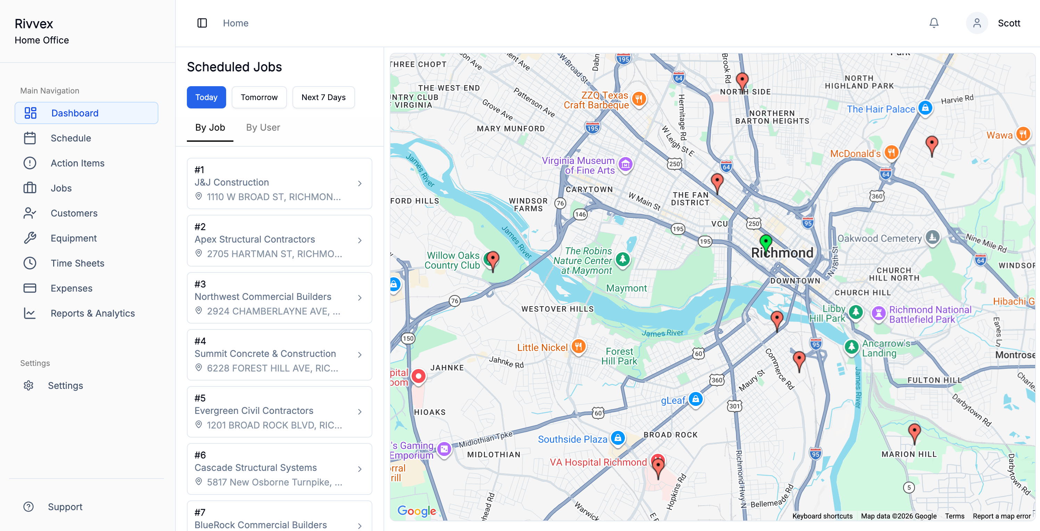The width and height of the screenshot is (1040, 531).
Task: Switch to the Tomorrow filter
Action: 259,97
